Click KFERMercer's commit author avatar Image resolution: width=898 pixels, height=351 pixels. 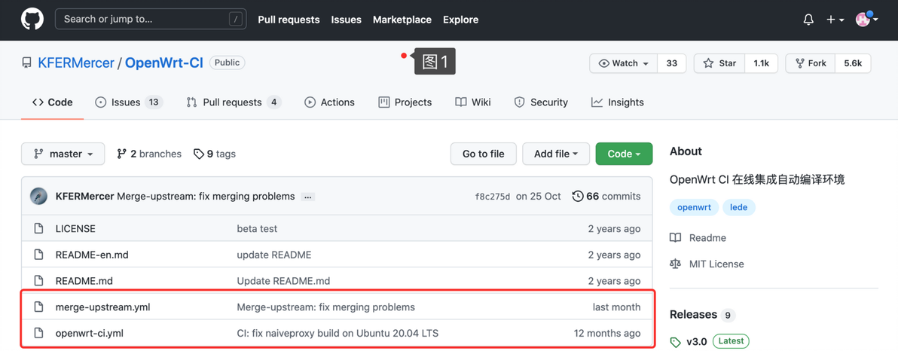(38, 197)
